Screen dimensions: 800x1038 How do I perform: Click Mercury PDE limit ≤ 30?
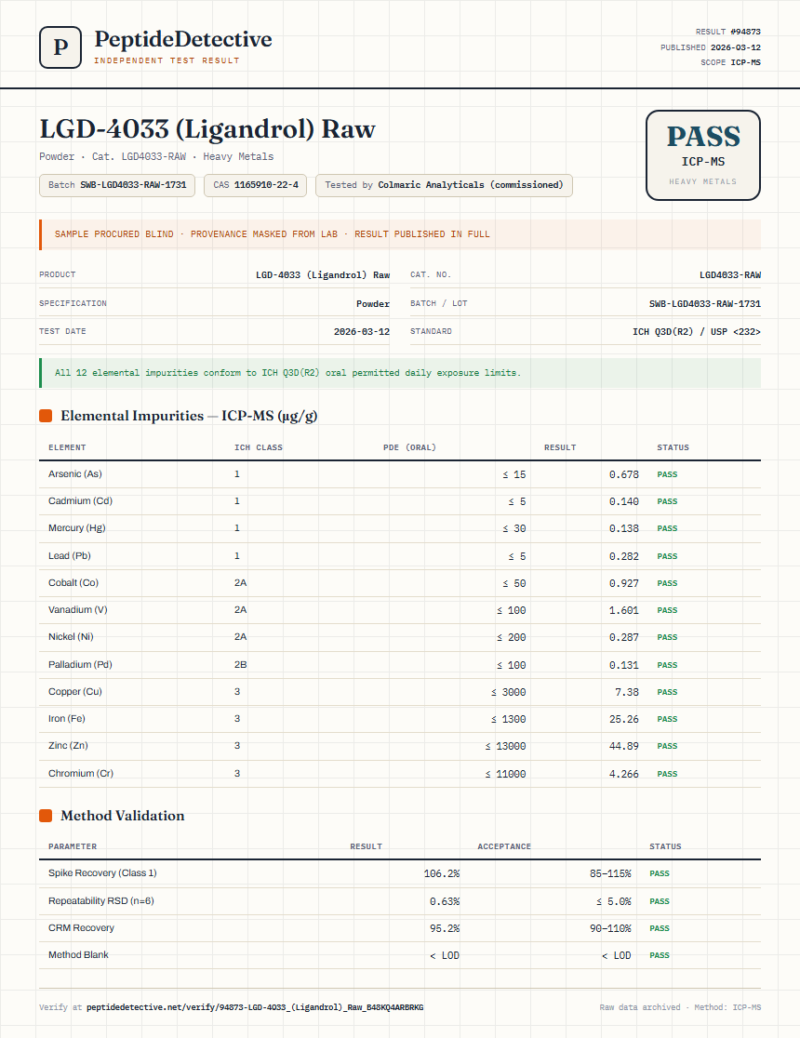[x=513, y=529]
